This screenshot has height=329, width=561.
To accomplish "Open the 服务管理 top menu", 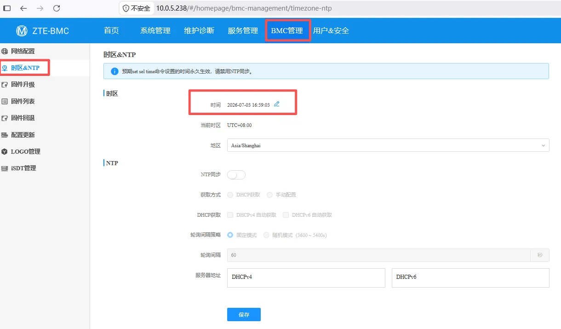I will [243, 31].
